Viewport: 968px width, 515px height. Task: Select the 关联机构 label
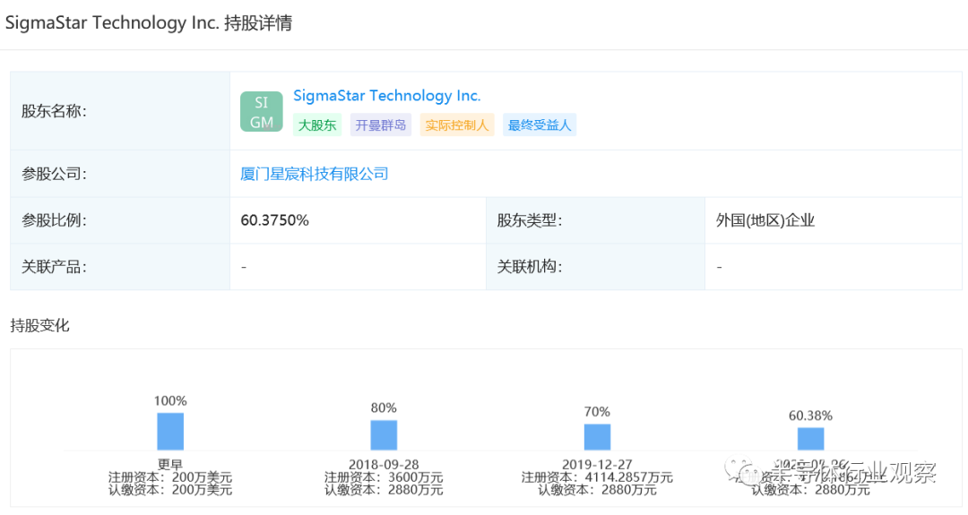coord(530,266)
